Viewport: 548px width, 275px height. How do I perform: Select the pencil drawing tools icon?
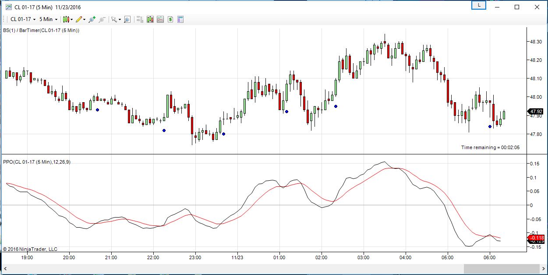tap(79, 19)
